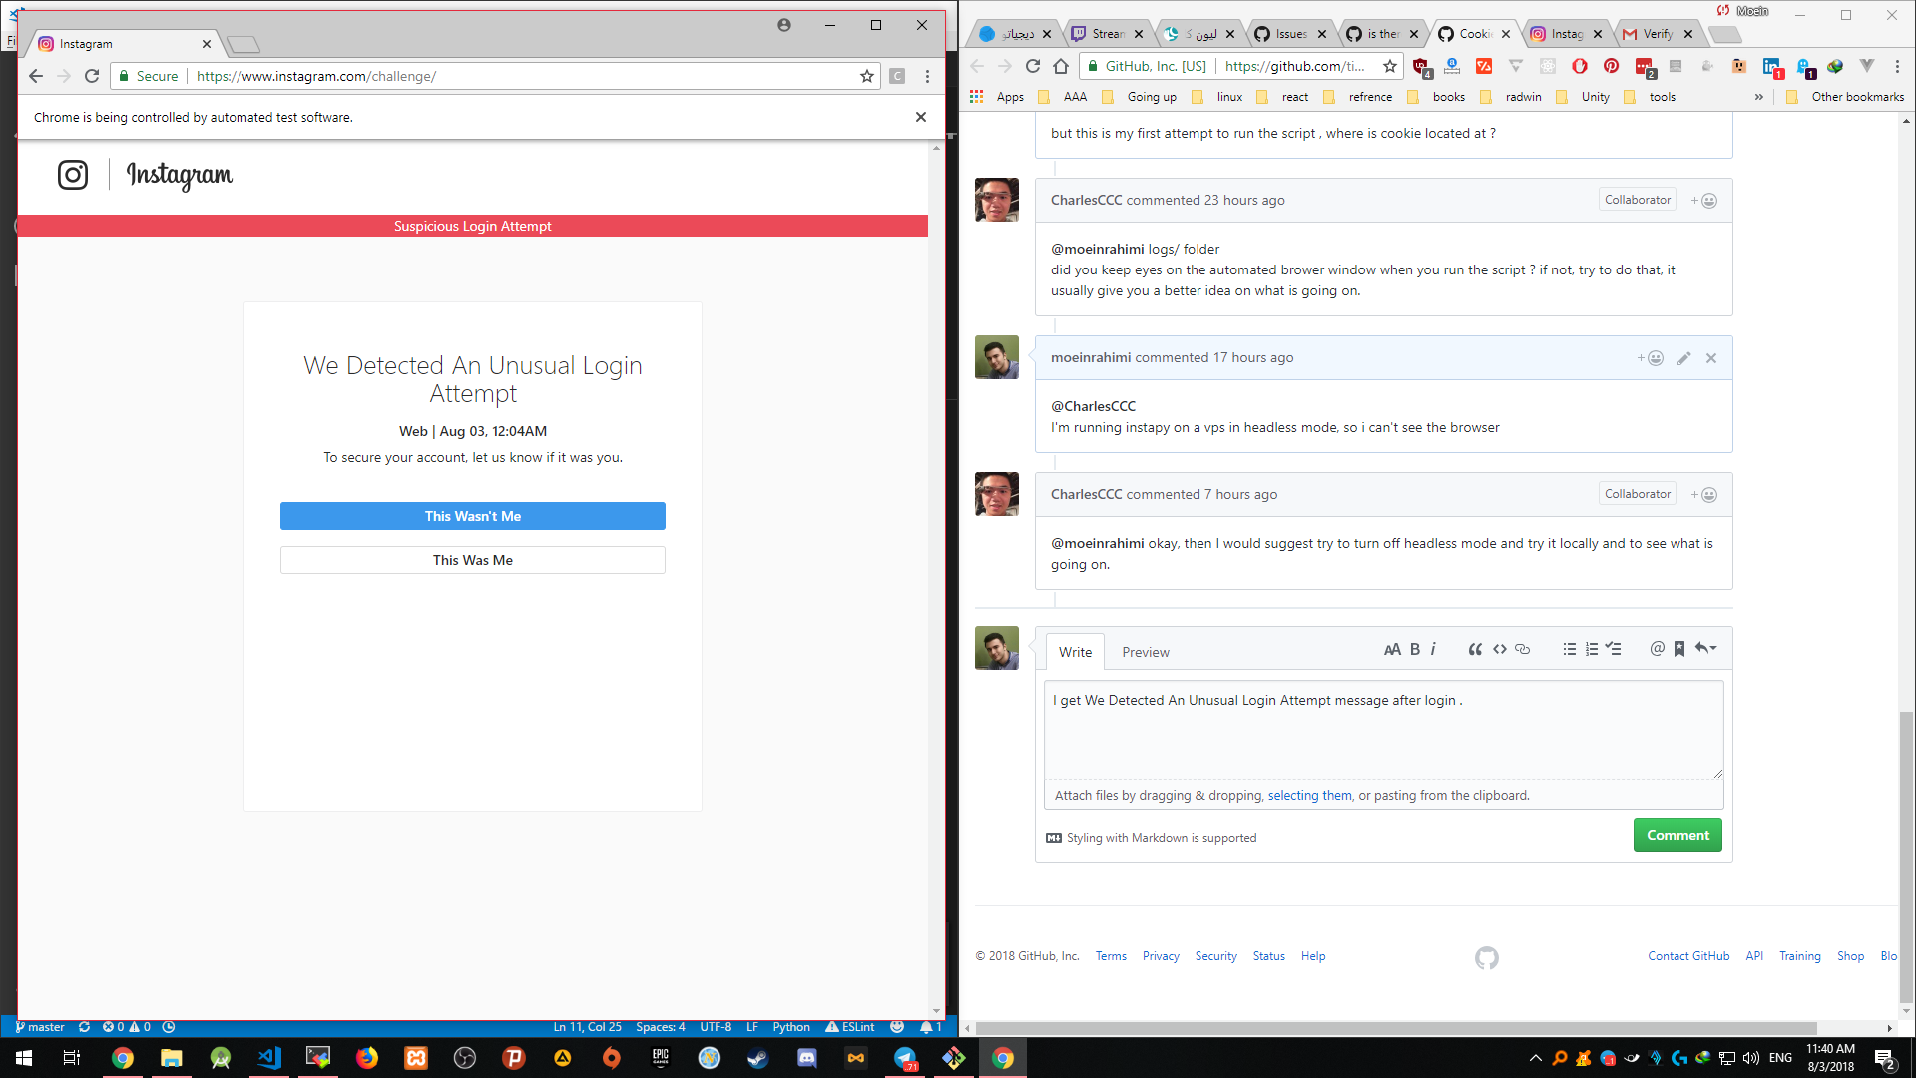Click This Wasn't Me button
Screen dimensions: 1916x1078
pyautogui.click(x=472, y=516)
